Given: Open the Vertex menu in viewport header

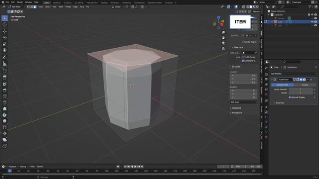Looking at the screenshot, I should tap(68, 6).
